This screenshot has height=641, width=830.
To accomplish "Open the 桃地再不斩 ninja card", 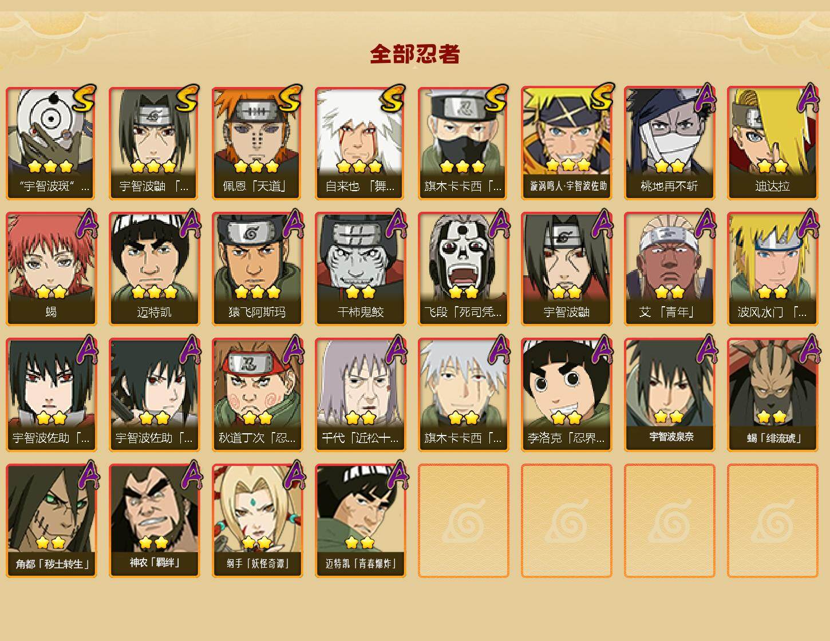I will point(670,143).
